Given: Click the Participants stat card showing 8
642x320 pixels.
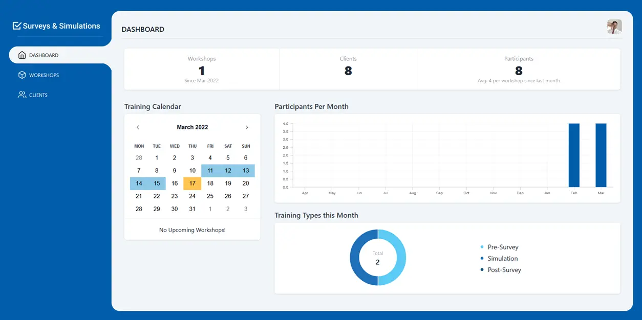Looking at the screenshot, I should [519, 69].
